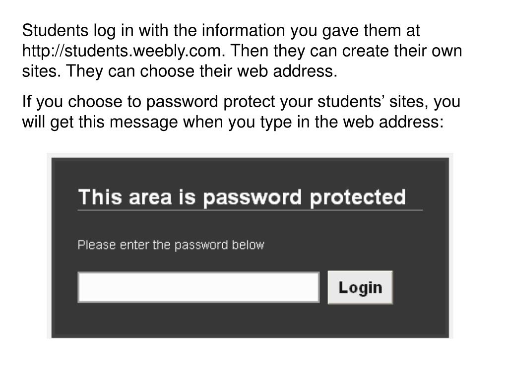Click the word 'protected' in the dialog heading

[358, 197]
